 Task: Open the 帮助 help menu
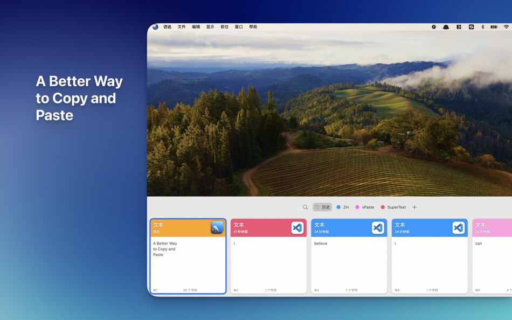pos(253,27)
